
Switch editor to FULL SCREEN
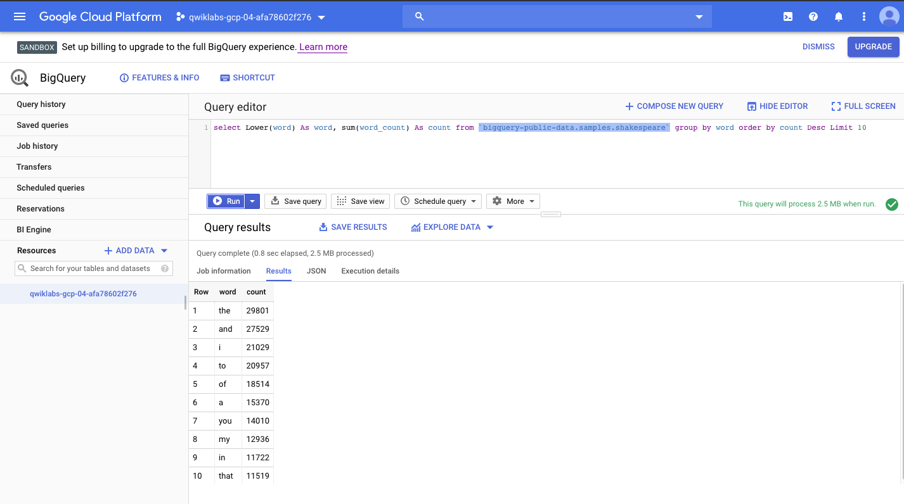pyautogui.click(x=863, y=106)
